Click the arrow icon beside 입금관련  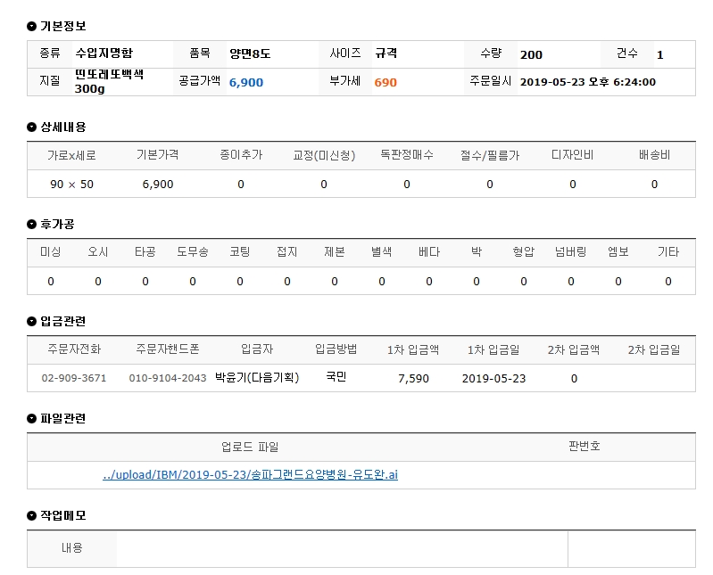(x=32, y=321)
